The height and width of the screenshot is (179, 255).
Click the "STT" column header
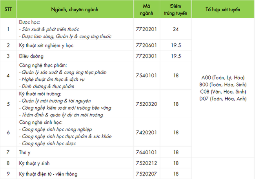8,9
